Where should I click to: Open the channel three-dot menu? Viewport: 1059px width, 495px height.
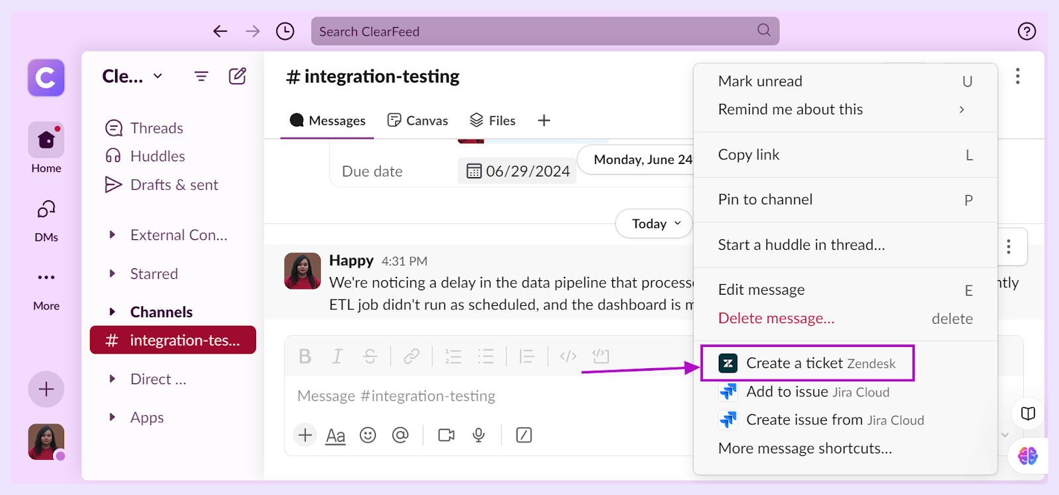(1017, 76)
